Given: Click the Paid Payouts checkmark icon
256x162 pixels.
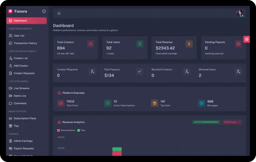Looking at the screenshot, I should pyautogui.click(x=140, y=72).
